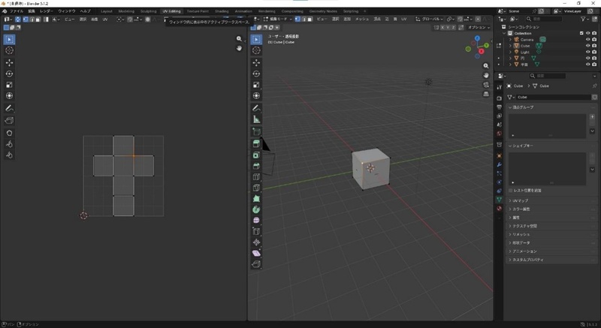Open the ヘルプ menu
This screenshot has height=328, width=601.
(x=85, y=11)
